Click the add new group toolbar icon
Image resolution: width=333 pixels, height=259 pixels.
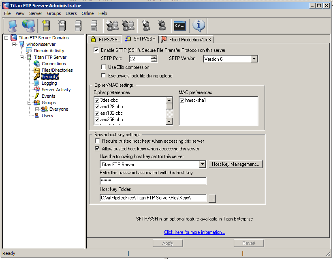pos(112,26)
